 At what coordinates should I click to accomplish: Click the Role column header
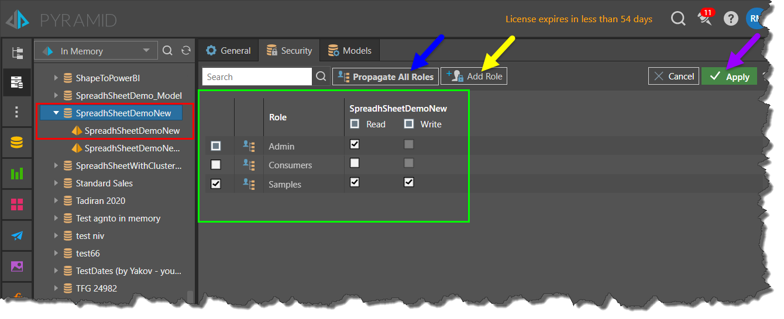tap(278, 117)
